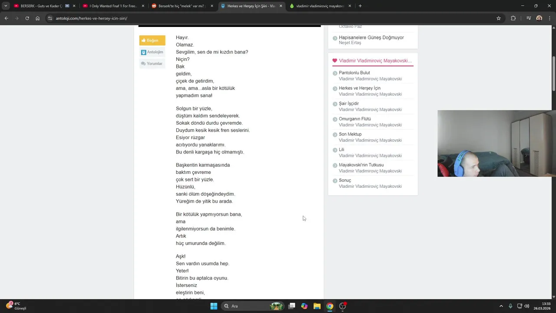This screenshot has height=313, width=556.
Task: Open Pantolonlu Bulut poem link
Action: [354, 73]
